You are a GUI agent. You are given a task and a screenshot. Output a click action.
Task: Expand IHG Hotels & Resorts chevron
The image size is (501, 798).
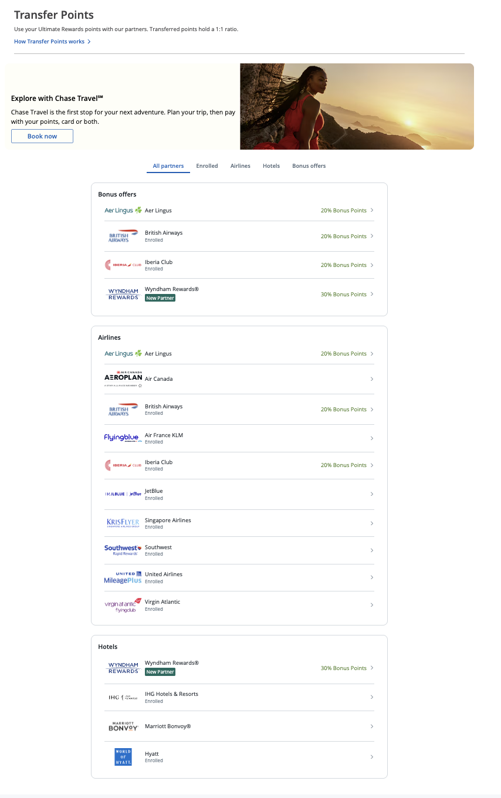tap(372, 697)
